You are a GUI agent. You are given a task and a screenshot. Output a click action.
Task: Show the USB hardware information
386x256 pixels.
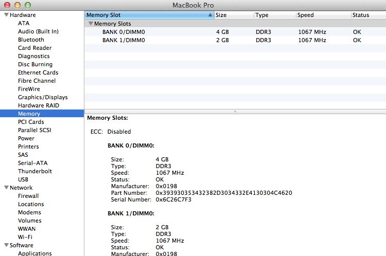coord(23,179)
